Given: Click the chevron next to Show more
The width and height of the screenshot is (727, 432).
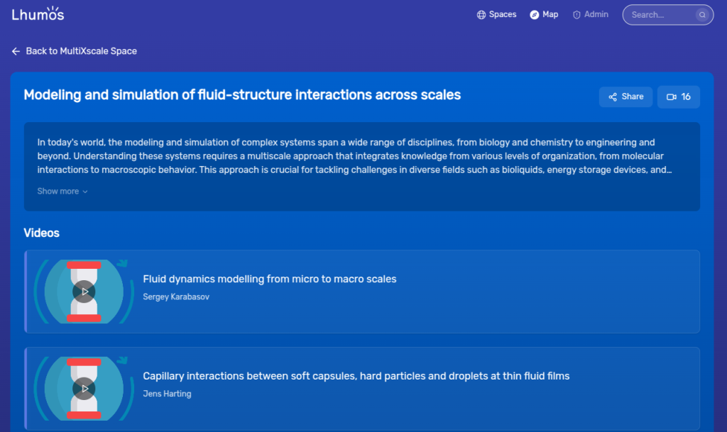Looking at the screenshot, I should [x=85, y=192].
